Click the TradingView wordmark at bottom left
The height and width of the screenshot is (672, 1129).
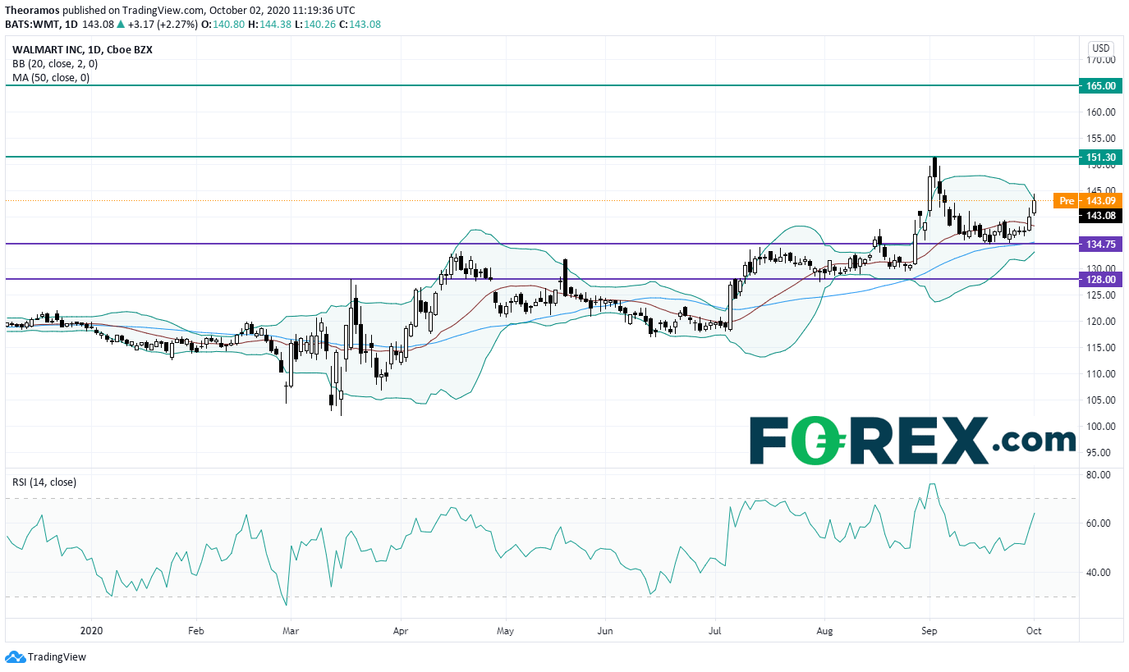57,657
